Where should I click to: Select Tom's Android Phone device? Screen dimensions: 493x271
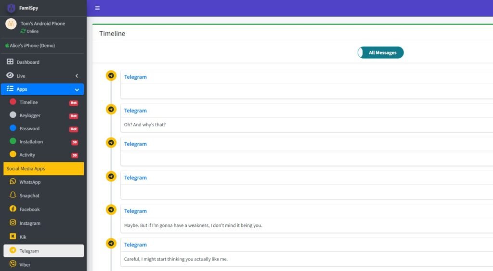click(x=43, y=24)
